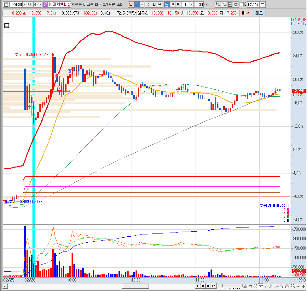The image size is (307, 291).
Task: Click the 매도 sell button
Action: point(259,13)
